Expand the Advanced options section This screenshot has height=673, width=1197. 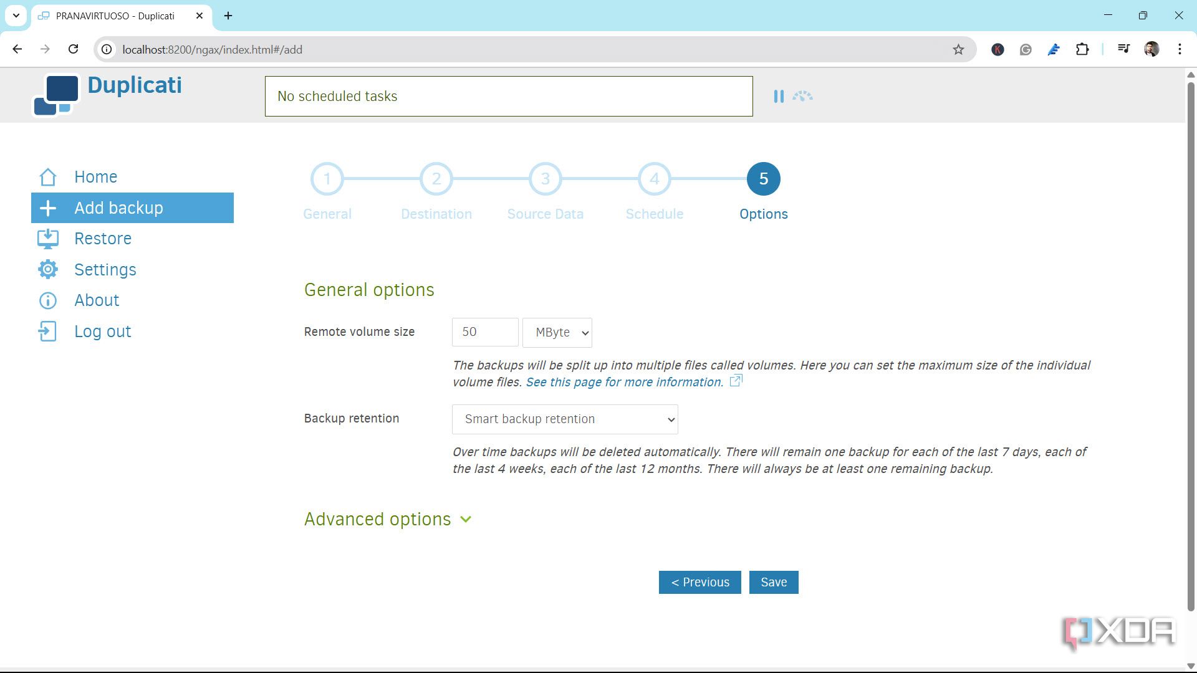(x=388, y=518)
